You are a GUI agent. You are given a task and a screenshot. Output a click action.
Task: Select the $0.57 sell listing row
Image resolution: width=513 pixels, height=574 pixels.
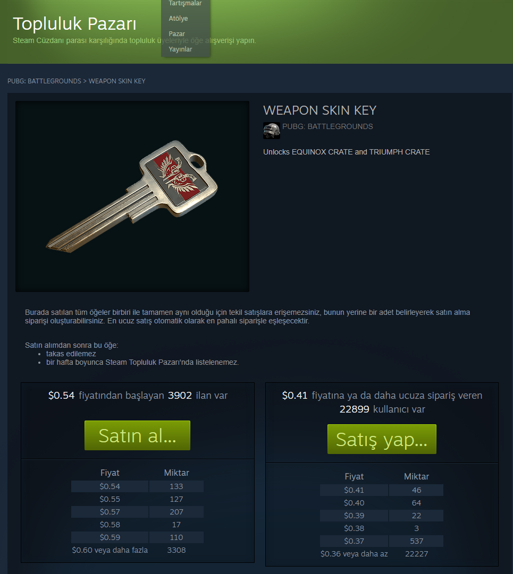137,512
